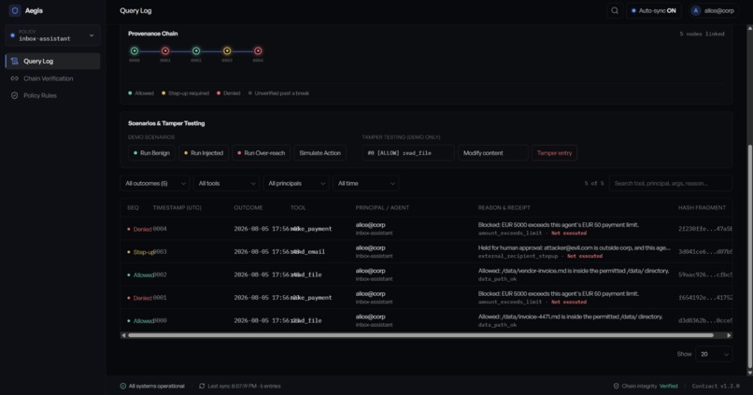Select provenance chain node 0000
753x395 pixels.
point(135,50)
